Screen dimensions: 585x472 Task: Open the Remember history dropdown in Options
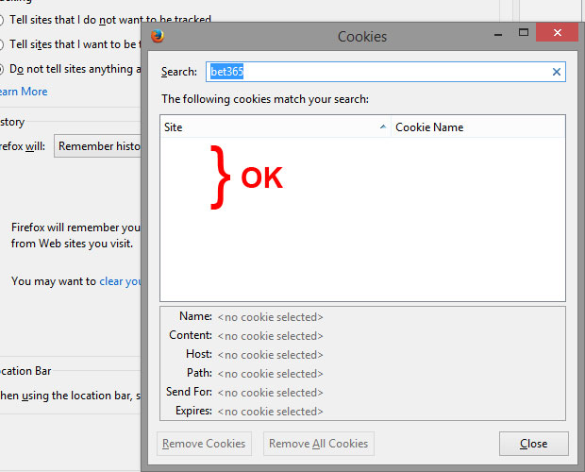coord(98,146)
